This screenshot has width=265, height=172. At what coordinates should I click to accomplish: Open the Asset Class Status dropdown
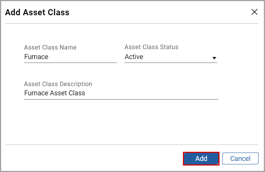click(171, 57)
